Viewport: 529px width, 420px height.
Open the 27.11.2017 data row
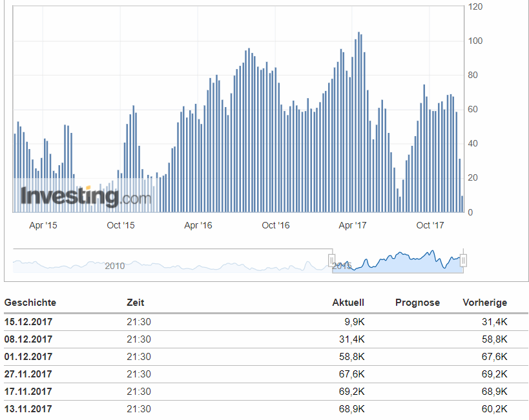click(28, 374)
